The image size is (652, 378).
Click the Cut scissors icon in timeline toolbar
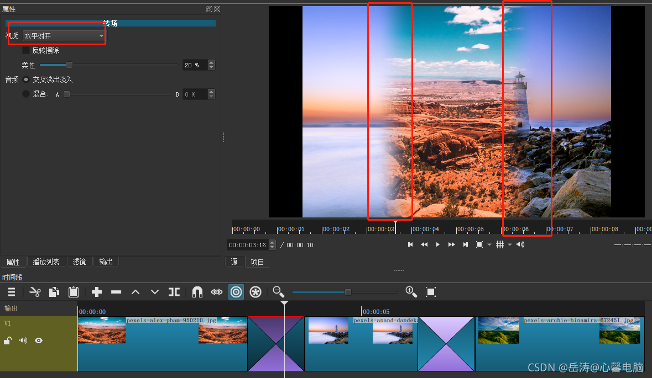35,292
